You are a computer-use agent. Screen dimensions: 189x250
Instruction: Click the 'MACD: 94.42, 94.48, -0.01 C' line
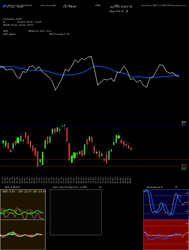click(x=19, y=25)
